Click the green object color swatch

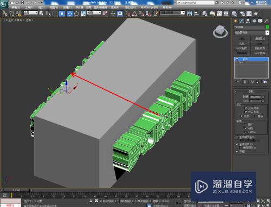click(x=267, y=27)
